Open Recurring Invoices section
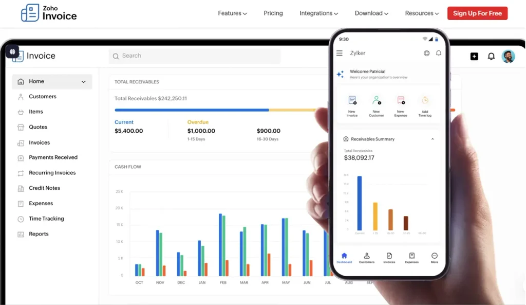 point(52,173)
